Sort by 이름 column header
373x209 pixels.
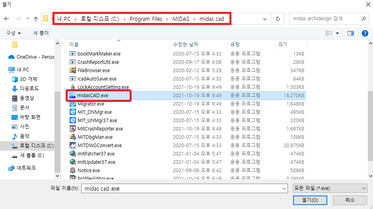(74, 44)
